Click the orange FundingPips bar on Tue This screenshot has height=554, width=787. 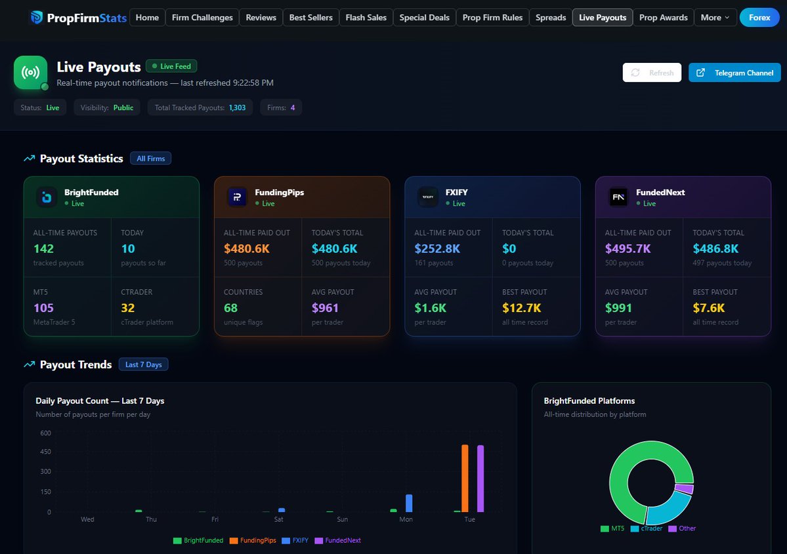coord(465,479)
